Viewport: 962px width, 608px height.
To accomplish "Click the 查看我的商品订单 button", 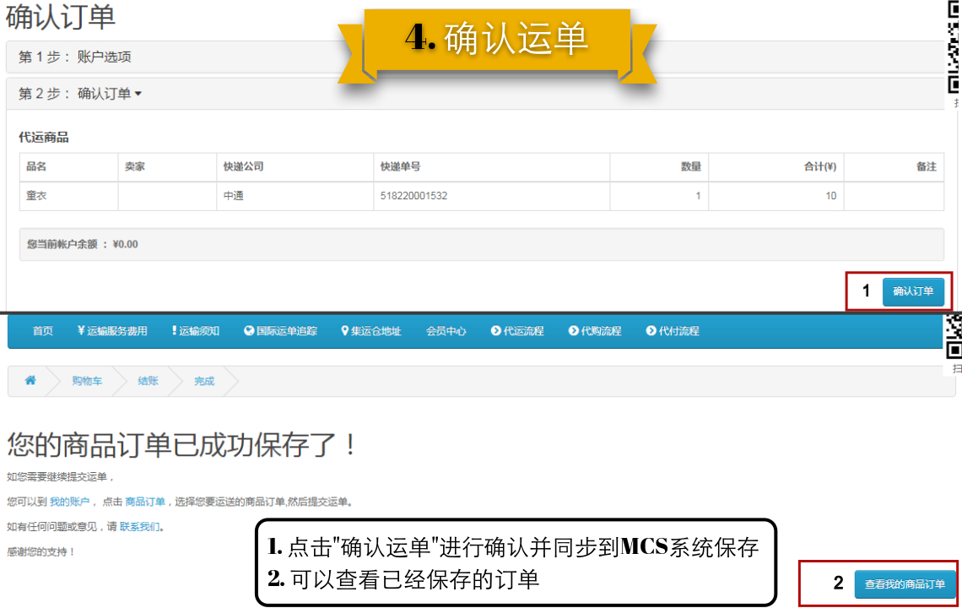I will click(905, 584).
